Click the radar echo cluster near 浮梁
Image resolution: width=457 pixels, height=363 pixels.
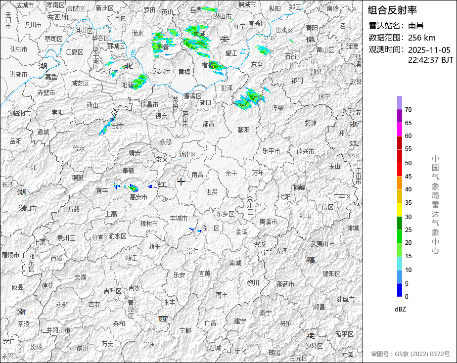pyautogui.click(x=250, y=99)
